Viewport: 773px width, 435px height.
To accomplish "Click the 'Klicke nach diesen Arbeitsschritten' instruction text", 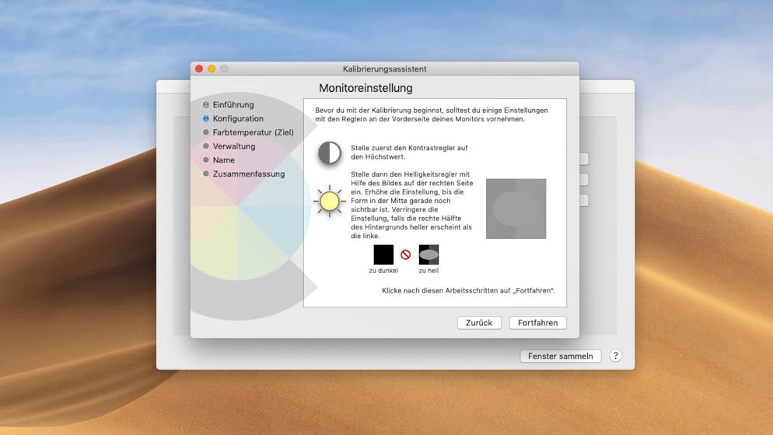I will tap(468, 290).
